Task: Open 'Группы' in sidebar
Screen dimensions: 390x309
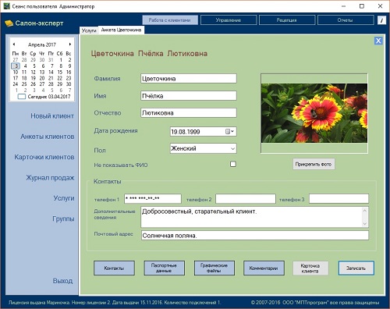Action: coord(63,218)
